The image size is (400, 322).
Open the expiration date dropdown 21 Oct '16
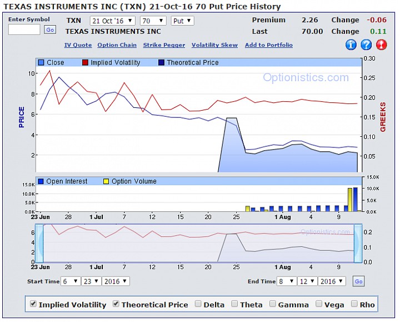(112, 21)
